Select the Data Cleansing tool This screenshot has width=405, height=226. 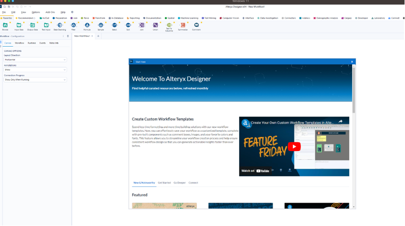[60, 25]
